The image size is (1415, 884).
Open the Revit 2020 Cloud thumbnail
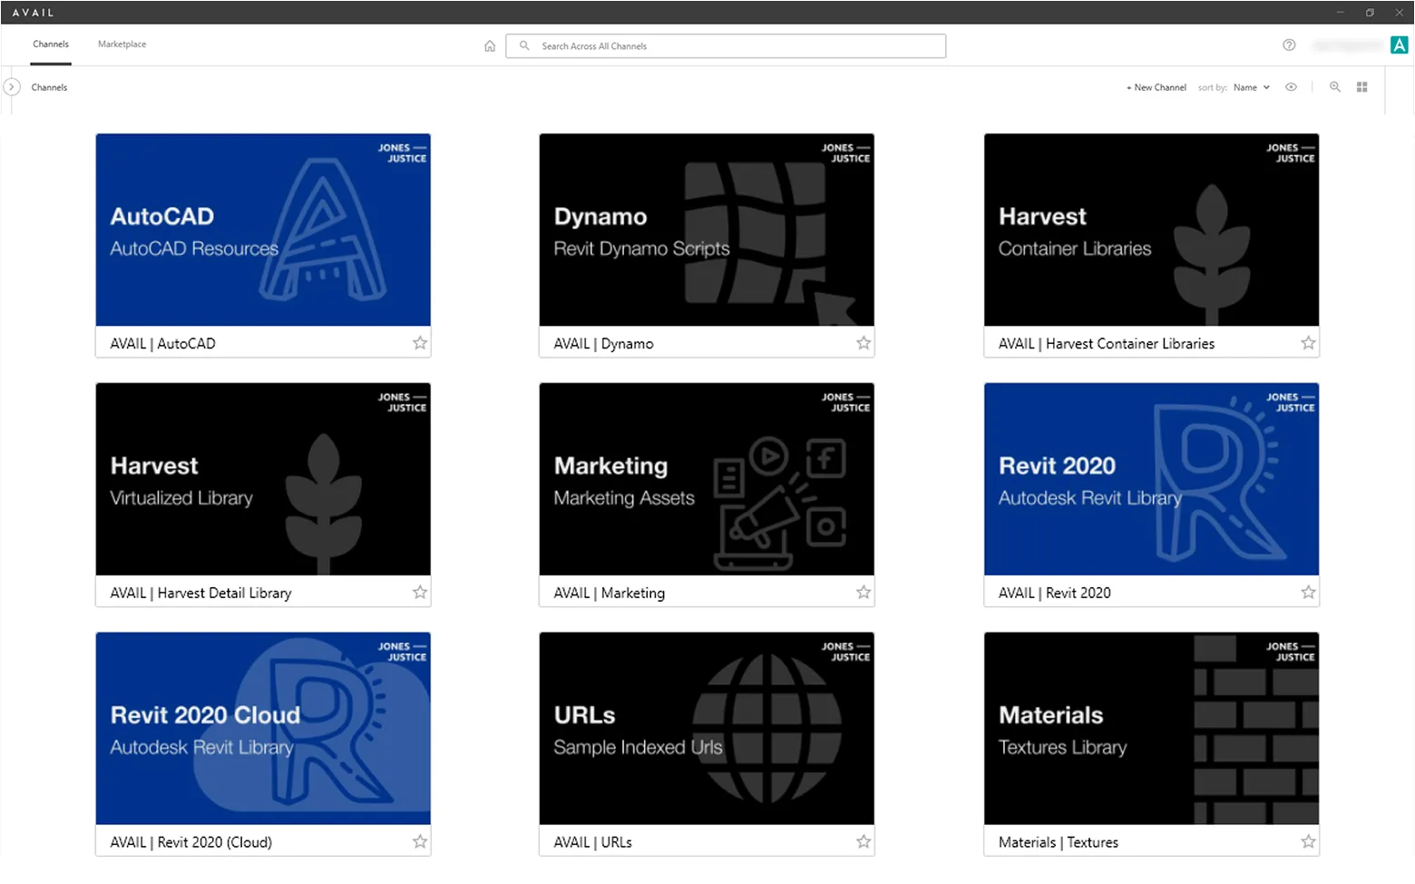click(x=263, y=729)
